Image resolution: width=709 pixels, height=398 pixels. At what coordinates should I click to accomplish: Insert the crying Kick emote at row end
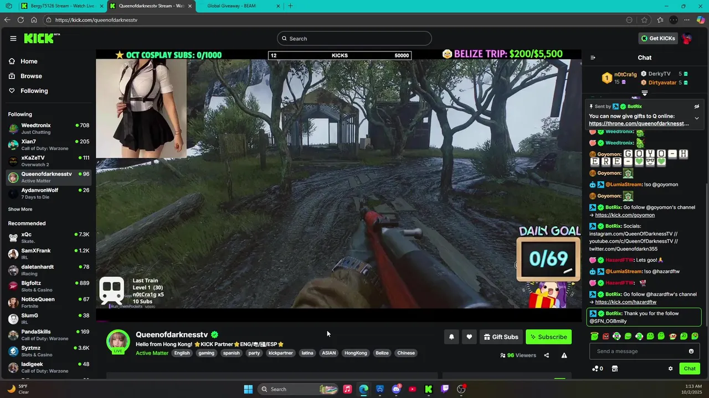click(x=695, y=336)
